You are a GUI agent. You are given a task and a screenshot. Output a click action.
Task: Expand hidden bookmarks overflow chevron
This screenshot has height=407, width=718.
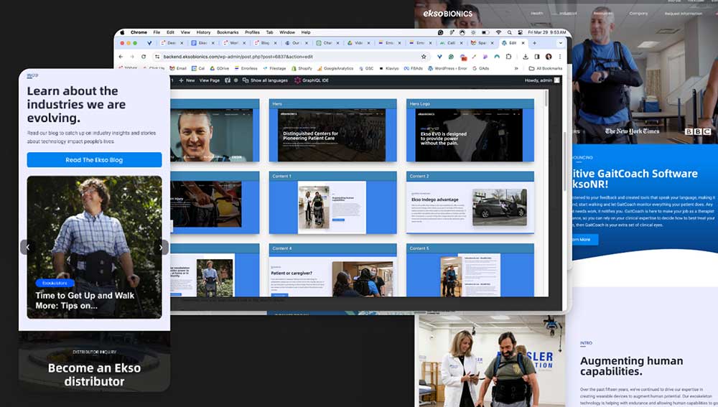coord(515,68)
